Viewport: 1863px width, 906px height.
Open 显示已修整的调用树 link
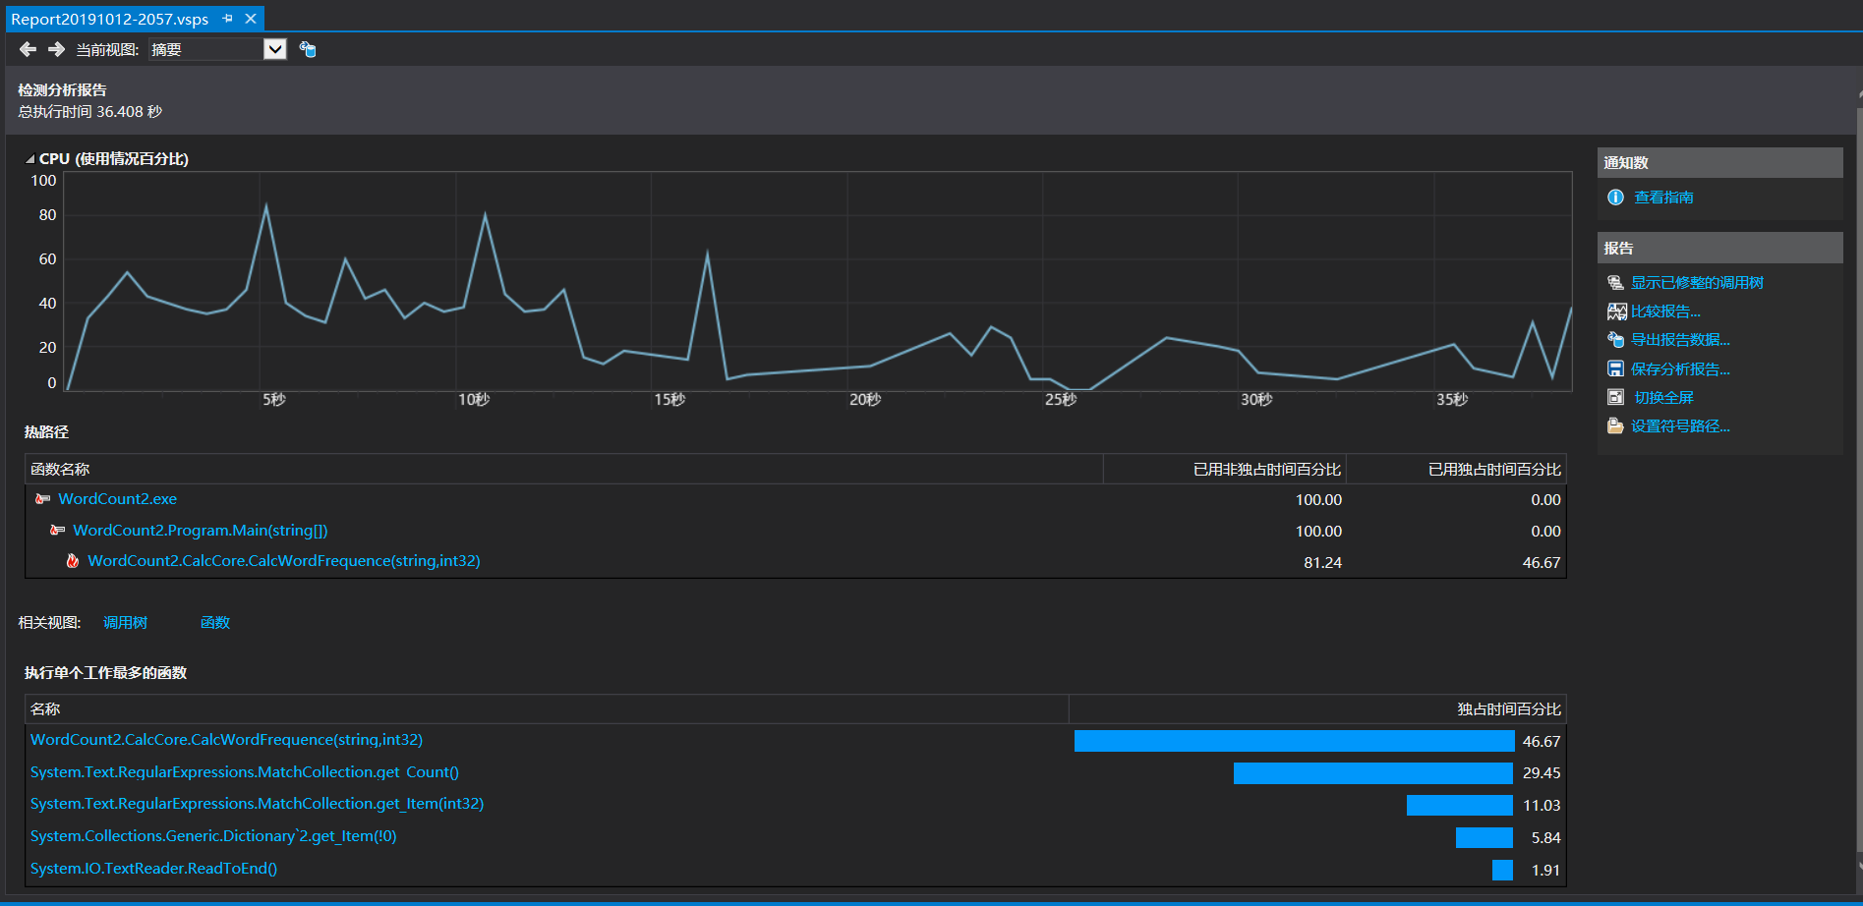tap(1697, 283)
